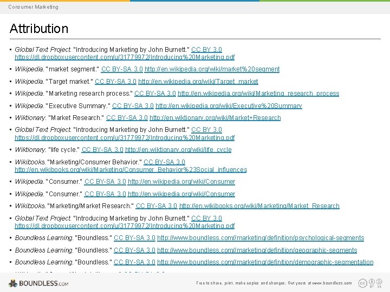Open the wikipedia market%20segment URL

[x=212, y=69]
